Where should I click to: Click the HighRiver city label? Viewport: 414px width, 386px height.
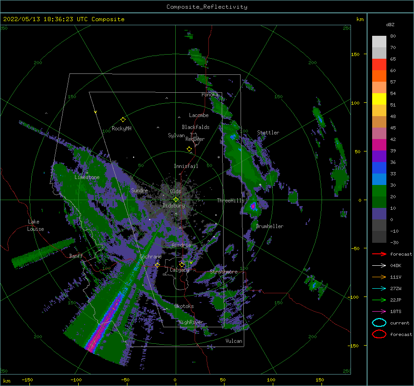[x=191, y=322]
